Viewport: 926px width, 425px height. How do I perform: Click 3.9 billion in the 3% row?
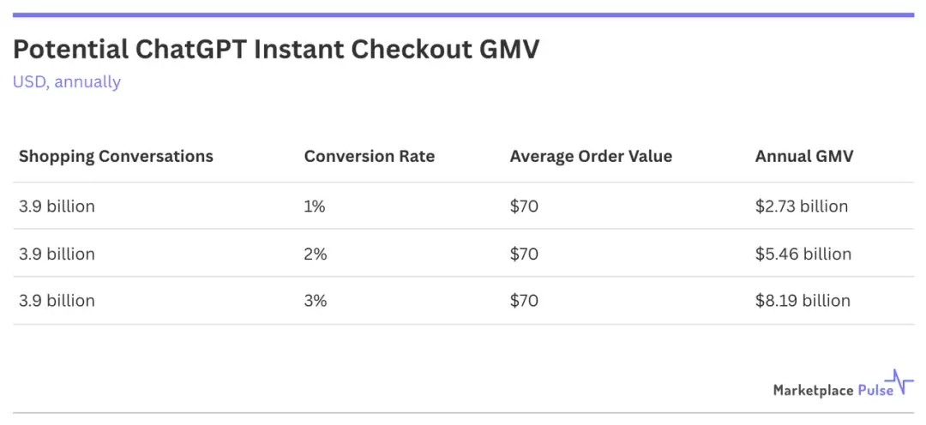[57, 301]
